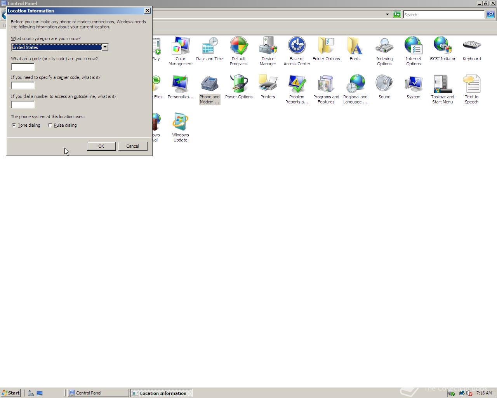Switch to Location Information taskbar button
Screen dimensions: 497x398
click(x=162, y=393)
